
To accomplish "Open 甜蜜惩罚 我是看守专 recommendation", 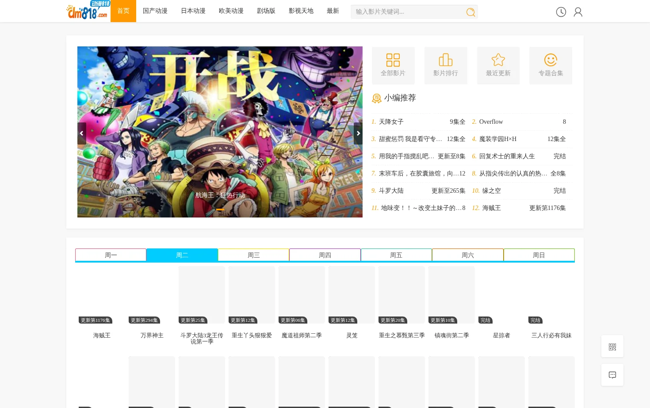I will point(410,139).
